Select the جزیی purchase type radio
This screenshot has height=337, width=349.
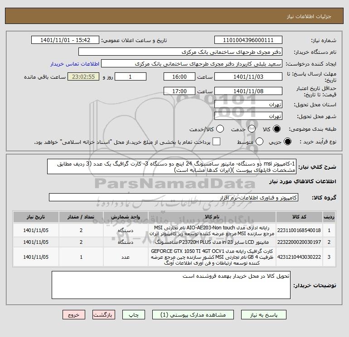pyautogui.click(x=287, y=142)
